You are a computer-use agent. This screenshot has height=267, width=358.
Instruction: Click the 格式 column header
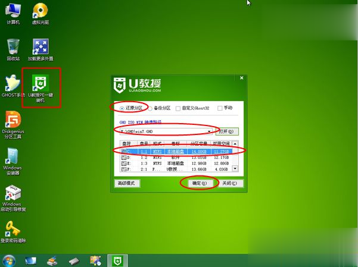point(157,143)
